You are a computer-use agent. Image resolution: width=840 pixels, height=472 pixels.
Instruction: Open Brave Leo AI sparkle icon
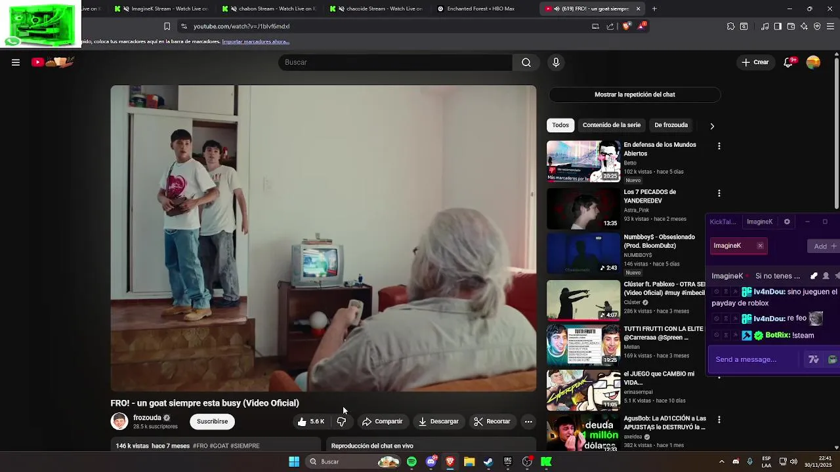point(804,26)
